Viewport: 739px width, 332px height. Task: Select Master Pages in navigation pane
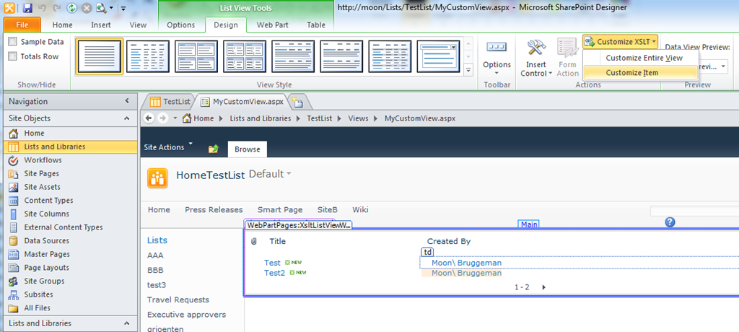click(x=47, y=254)
